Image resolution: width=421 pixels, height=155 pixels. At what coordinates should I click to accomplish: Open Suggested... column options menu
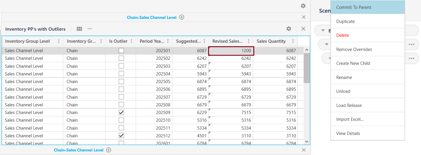(x=204, y=41)
